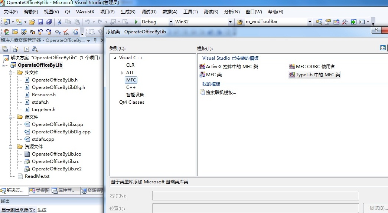Switch to the 类视图 tab

(x=40, y=190)
